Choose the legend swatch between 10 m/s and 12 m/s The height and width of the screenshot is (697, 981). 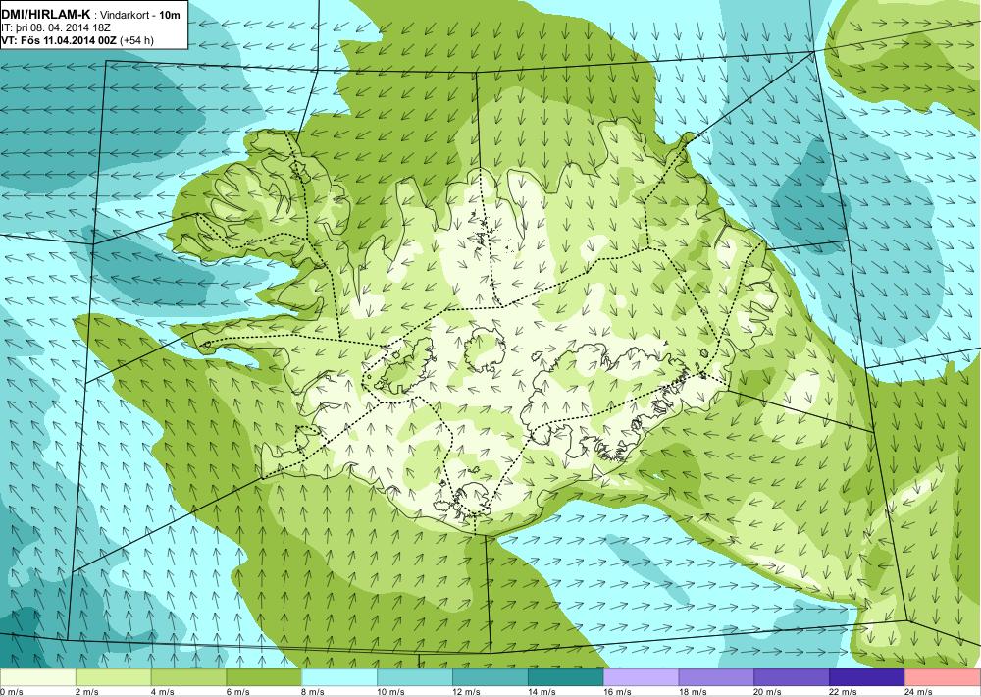point(415,677)
